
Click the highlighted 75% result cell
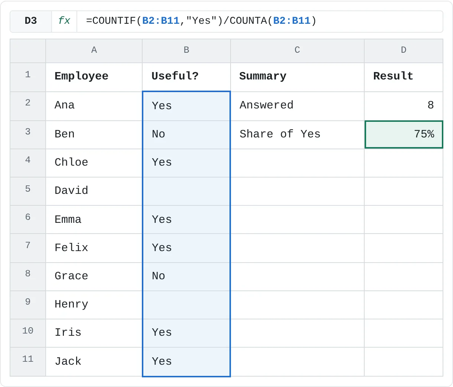404,134
